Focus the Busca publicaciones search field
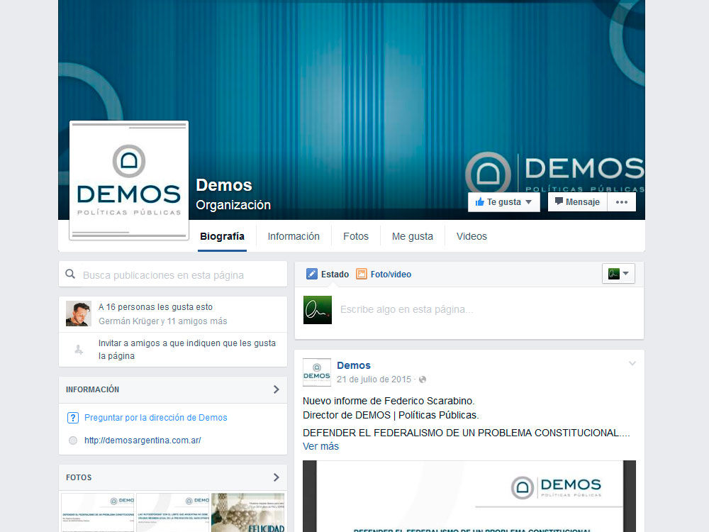Viewport: 709px width, 532px height. coord(173,274)
